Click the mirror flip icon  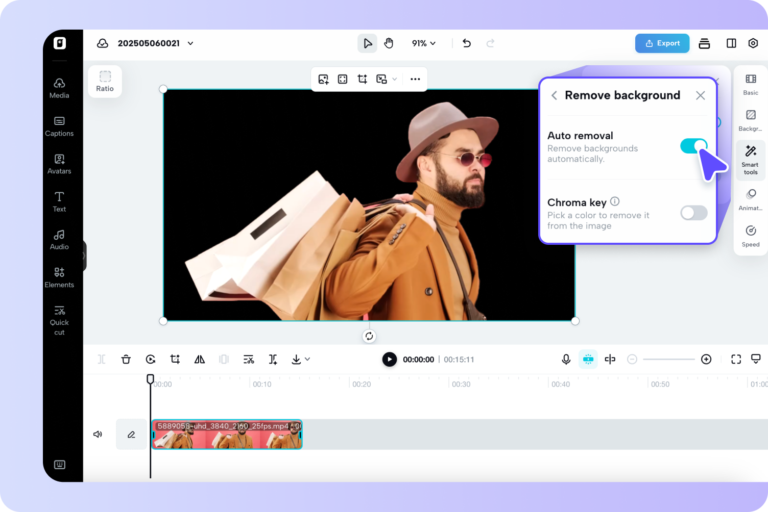coord(200,360)
